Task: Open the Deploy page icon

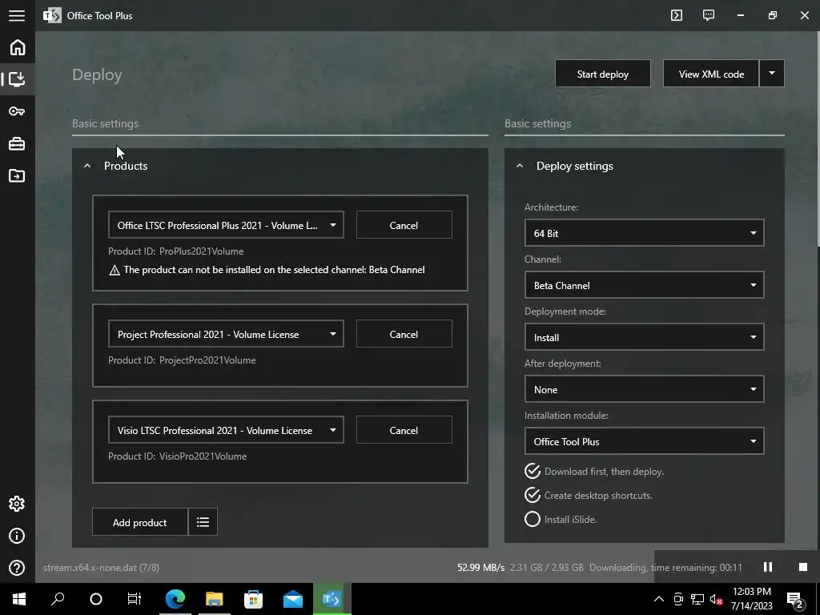Action: click(x=17, y=79)
